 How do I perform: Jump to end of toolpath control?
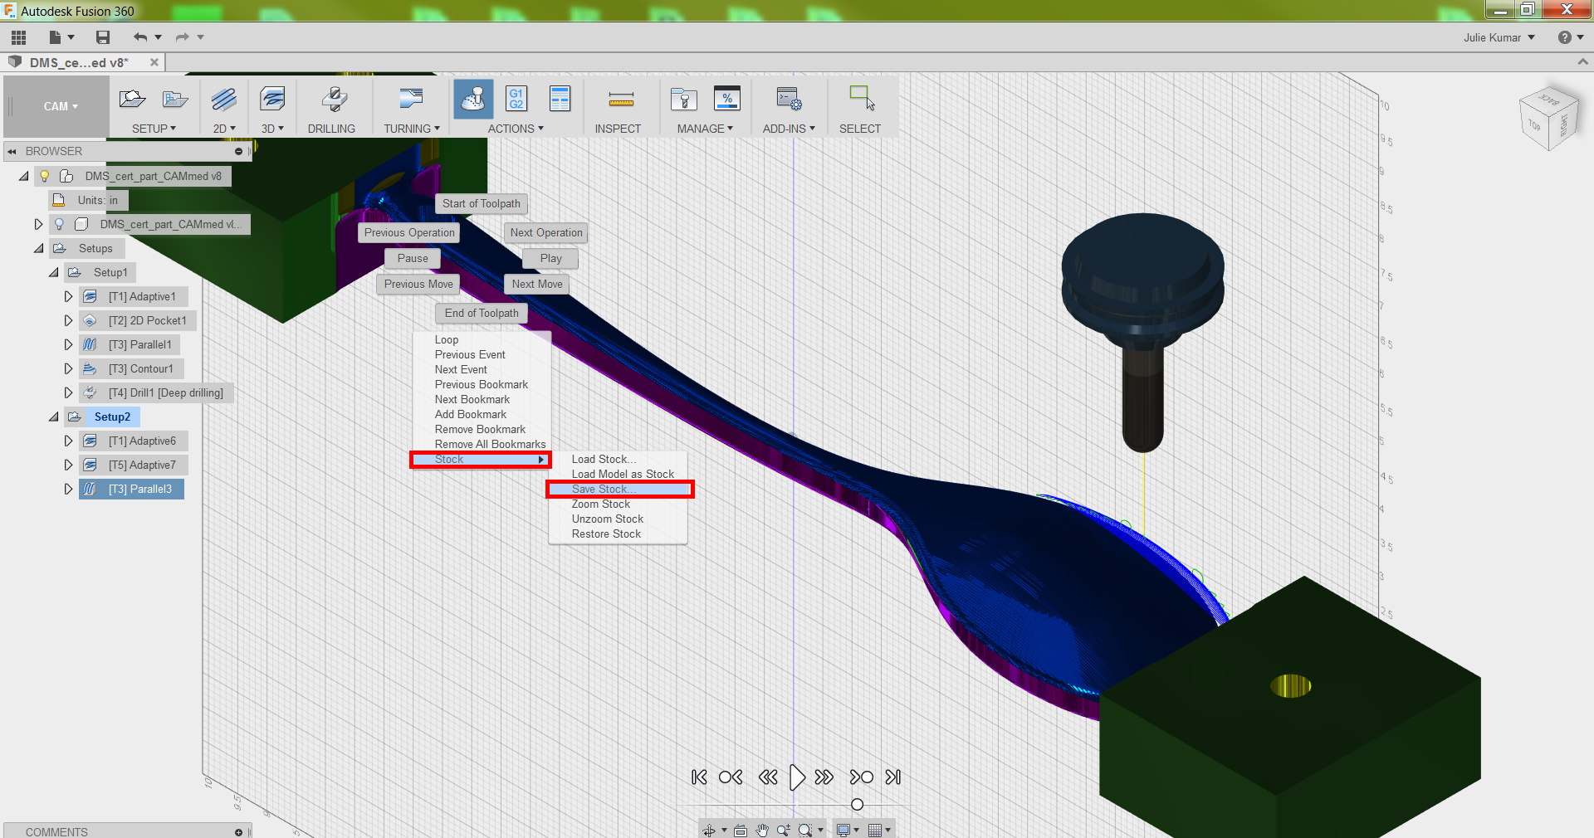coord(893,777)
